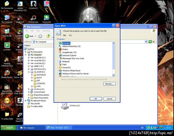Open the File menu in My Computer
The width and height of the screenshot is (174, 136).
coord(26,31)
